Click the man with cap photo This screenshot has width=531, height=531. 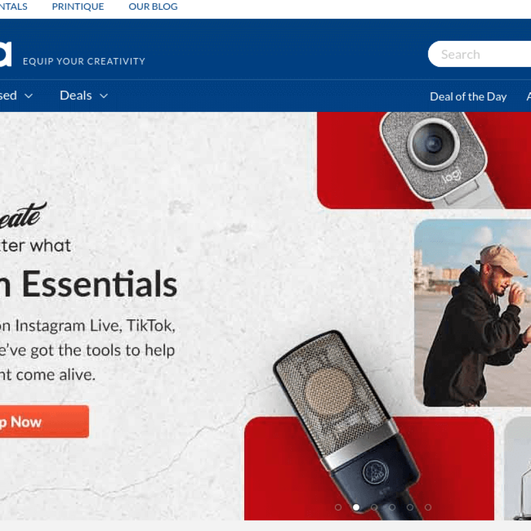472,313
